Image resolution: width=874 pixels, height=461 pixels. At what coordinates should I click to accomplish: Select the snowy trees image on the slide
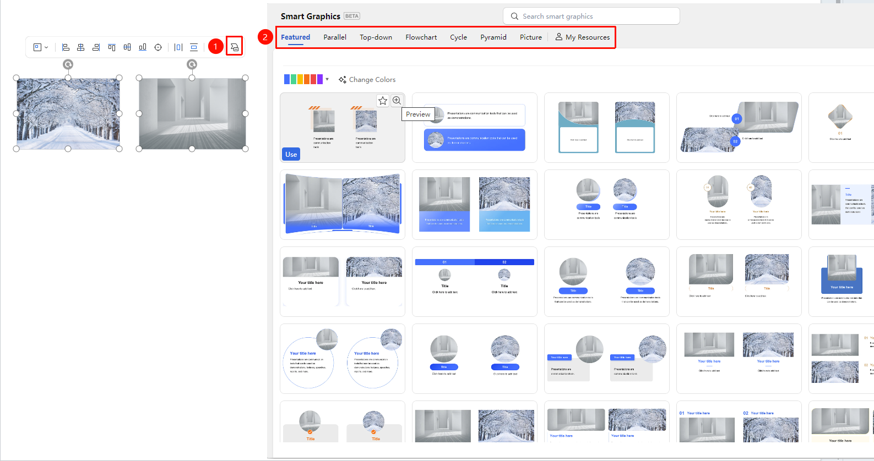coord(68,114)
